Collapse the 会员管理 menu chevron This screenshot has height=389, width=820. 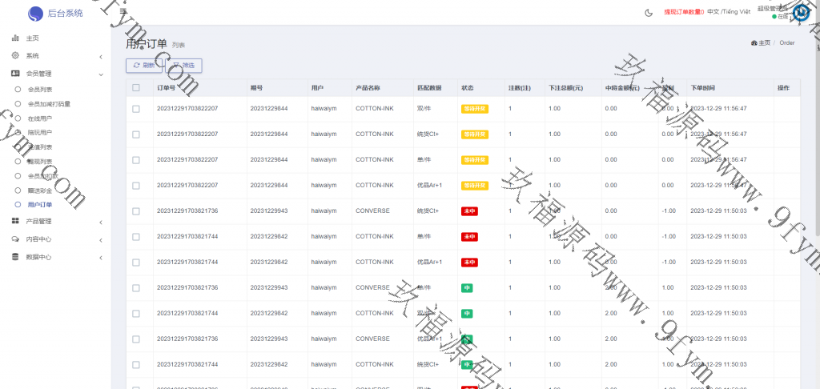pos(101,74)
